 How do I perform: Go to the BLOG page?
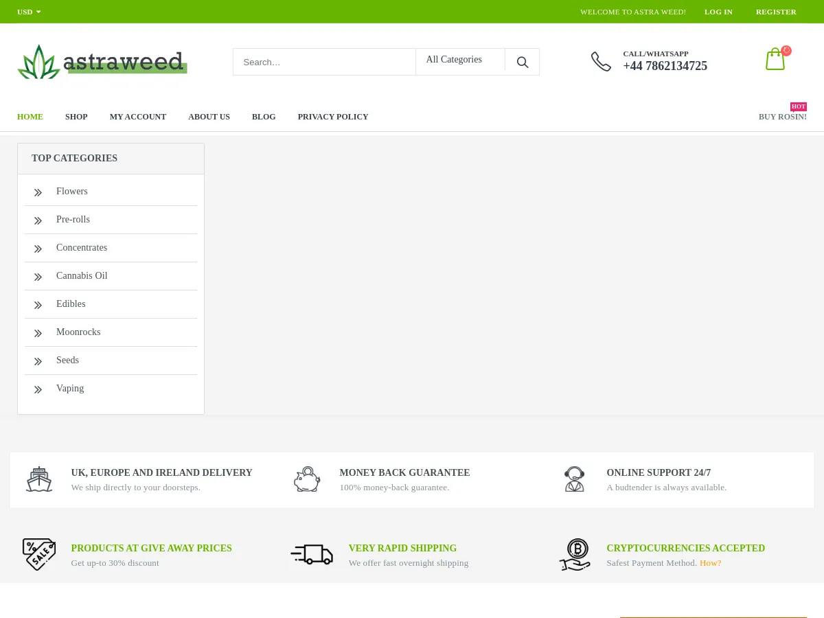click(264, 117)
